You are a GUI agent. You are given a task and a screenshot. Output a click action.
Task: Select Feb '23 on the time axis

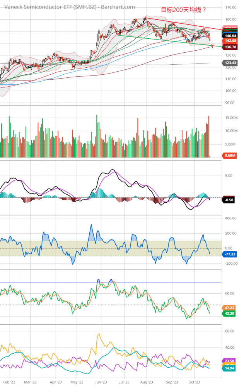coord(9,382)
